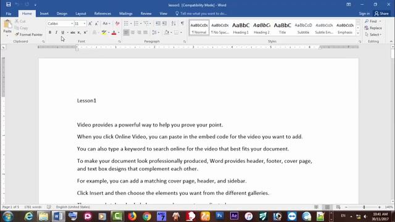Open line spacing options
This screenshot has height=222, width=395.
155,33
